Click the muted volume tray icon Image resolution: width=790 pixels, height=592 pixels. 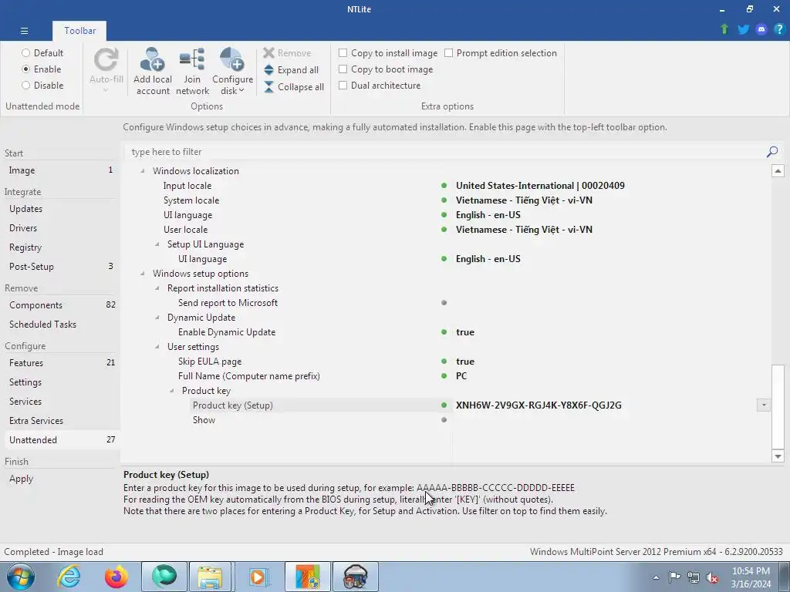point(712,577)
